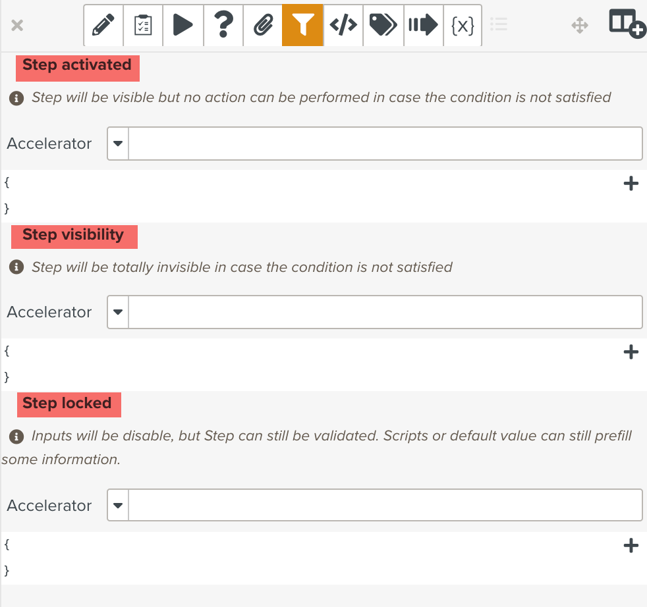The height and width of the screenshot is (607, 647).
Task: Close the panel with the X button
Action: pyautogui.click(x=18, y=26)
